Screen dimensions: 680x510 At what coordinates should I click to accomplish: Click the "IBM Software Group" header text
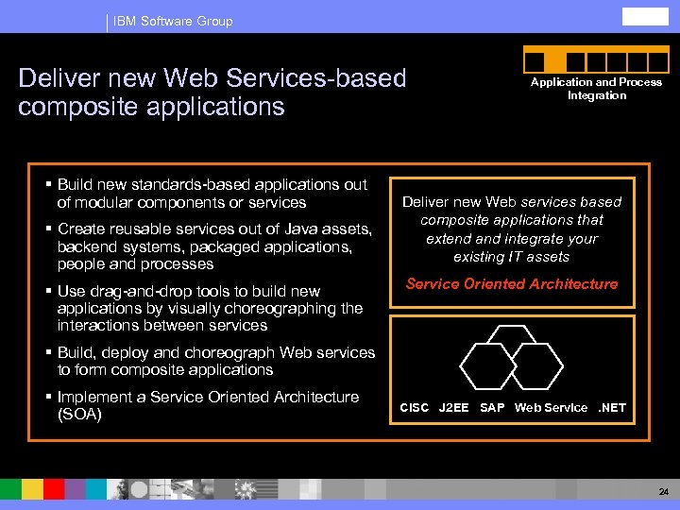[x=173, y=21]
